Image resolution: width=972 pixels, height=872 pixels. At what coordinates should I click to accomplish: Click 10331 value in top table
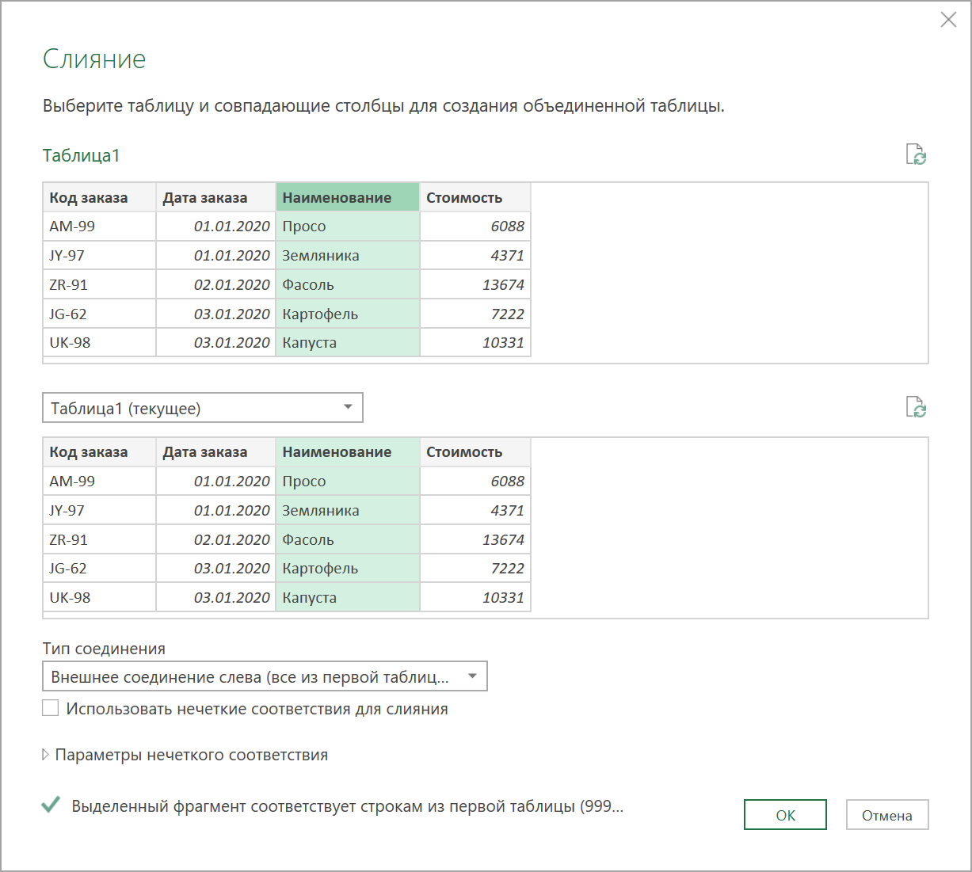475,343
